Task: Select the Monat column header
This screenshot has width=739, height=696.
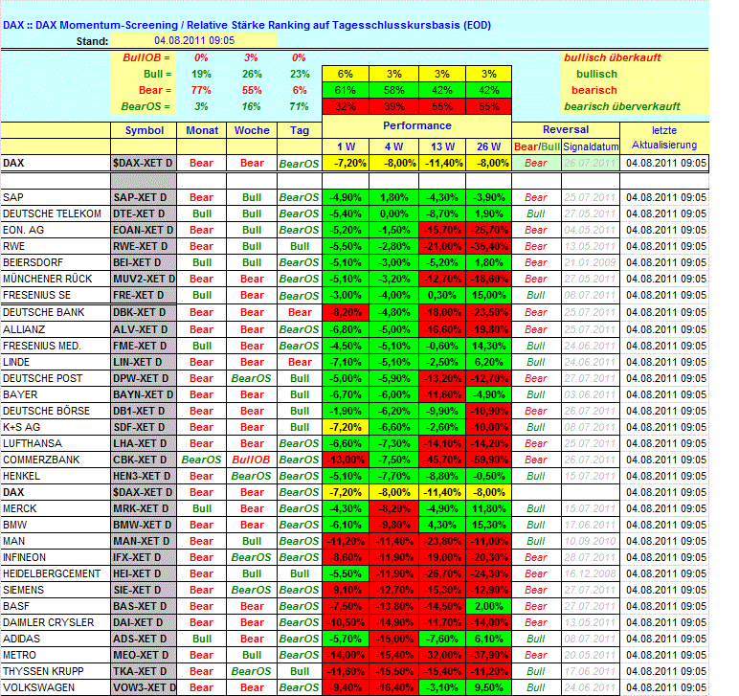Action: coord(202,130)
